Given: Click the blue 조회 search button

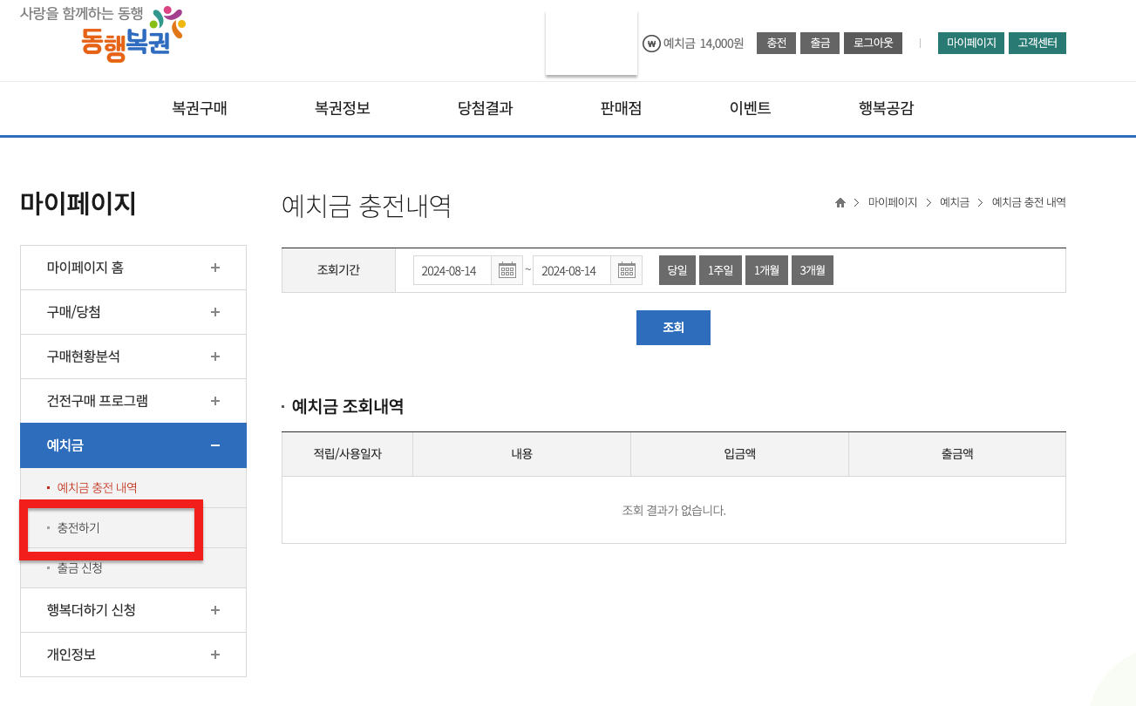Looking at the screenshot, I should click(x=673, y=328).
